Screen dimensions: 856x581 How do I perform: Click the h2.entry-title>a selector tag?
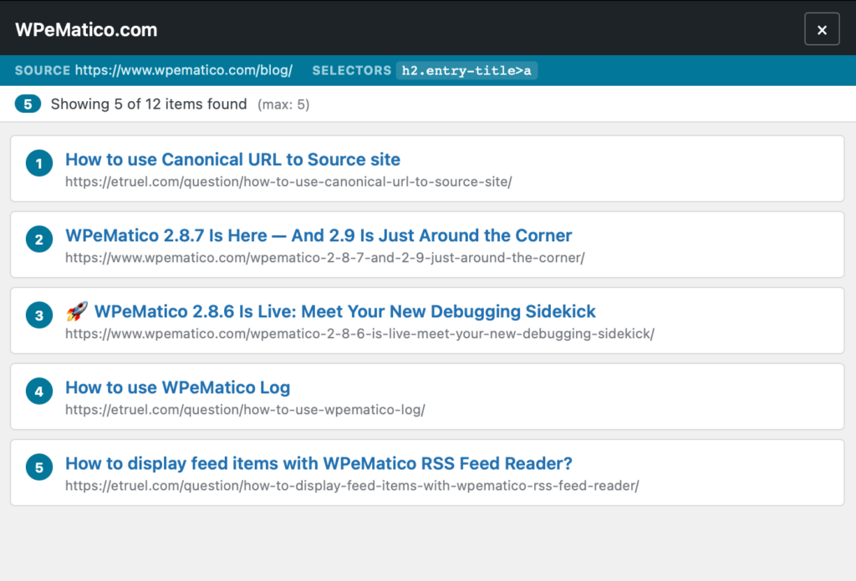(x=466, y=70)
